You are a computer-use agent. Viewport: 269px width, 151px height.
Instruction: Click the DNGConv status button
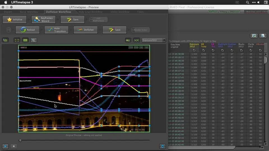pos(235,12)
